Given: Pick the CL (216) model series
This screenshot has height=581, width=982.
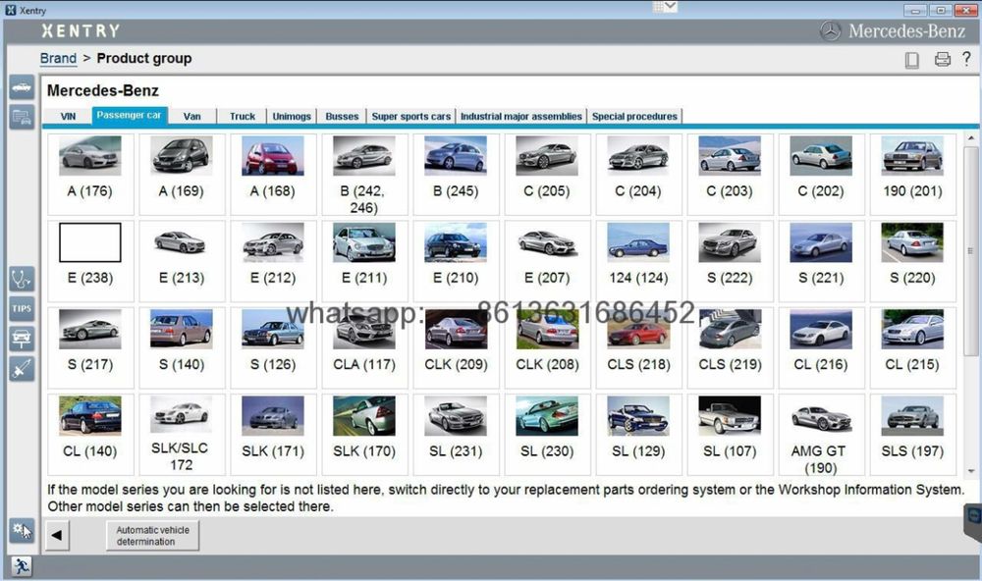Looking at the screenshot, I should [822, 347].
